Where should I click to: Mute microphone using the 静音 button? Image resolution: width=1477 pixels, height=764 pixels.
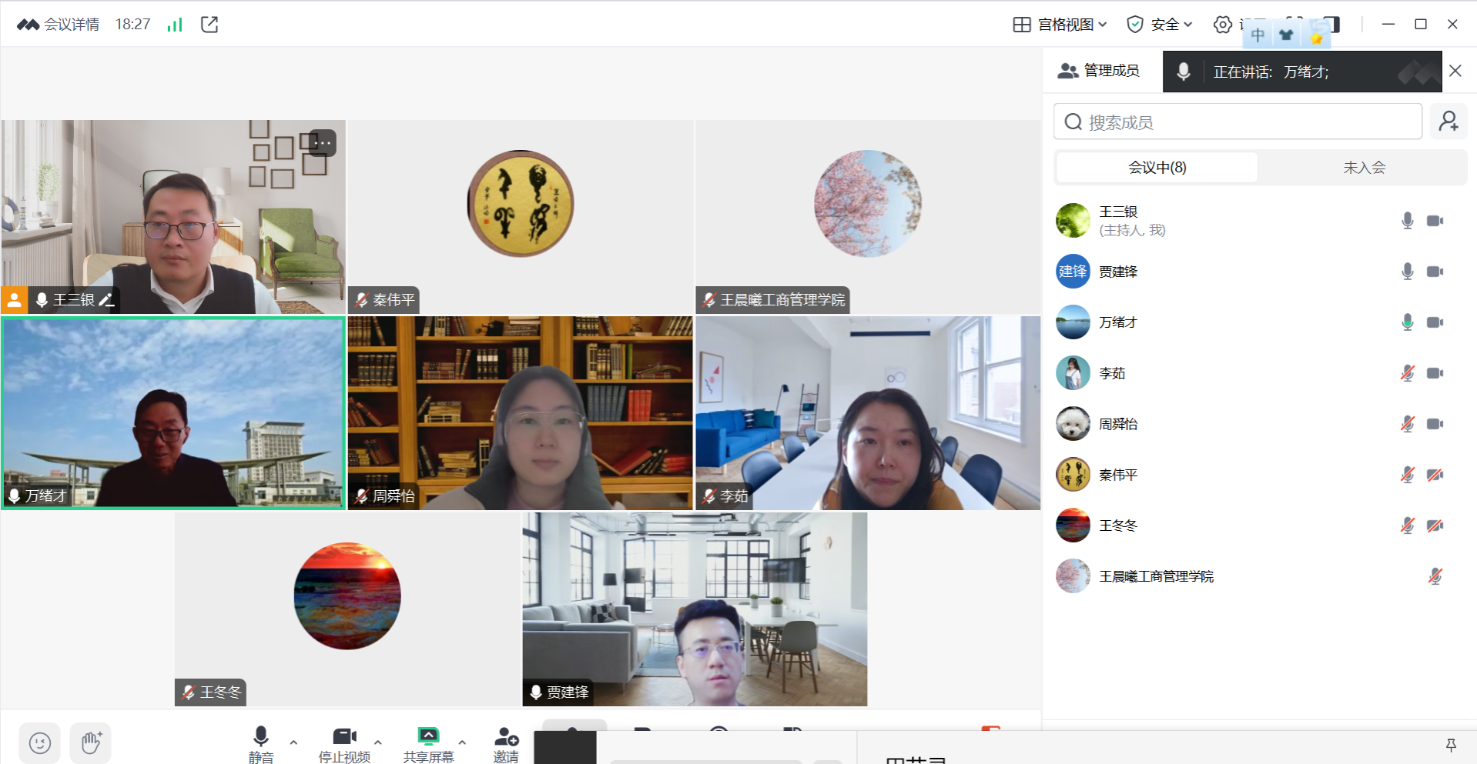click(x=261, y=744)
